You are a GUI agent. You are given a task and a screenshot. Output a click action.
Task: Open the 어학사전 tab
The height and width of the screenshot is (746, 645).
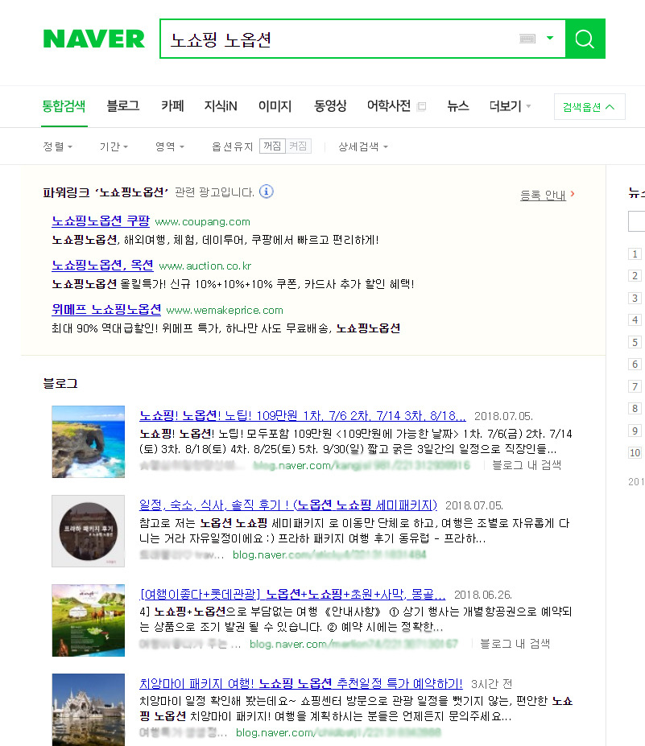[388, 106]
